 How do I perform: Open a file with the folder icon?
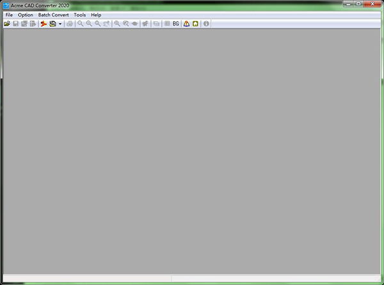coord(7,24)
